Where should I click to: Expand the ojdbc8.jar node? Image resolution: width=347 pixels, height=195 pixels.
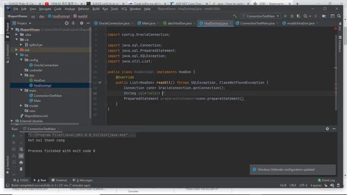[21, 44]
